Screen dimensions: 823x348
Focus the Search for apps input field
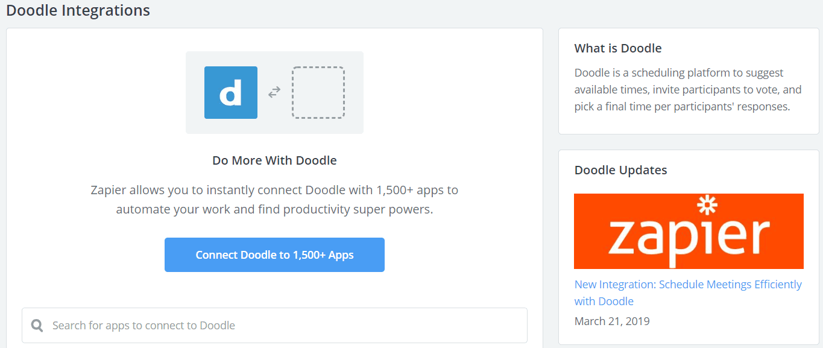click(274, 326)
